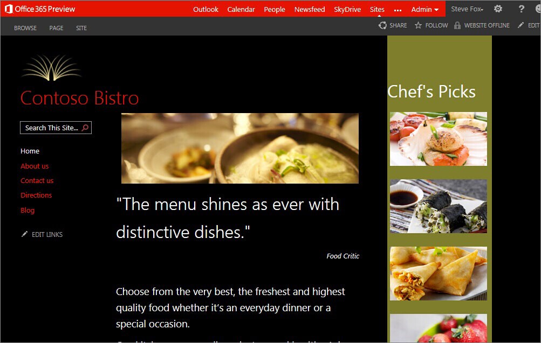Image resolution: width=541 pixels, height=343 pixels.
Task: Open the Steve Fox user menu
Action: tap(467, 9)
